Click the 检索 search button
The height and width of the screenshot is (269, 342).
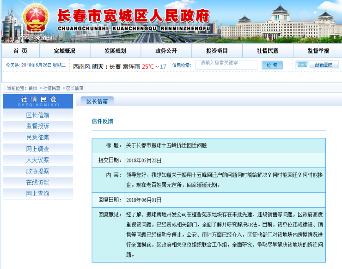pos(272,65)
